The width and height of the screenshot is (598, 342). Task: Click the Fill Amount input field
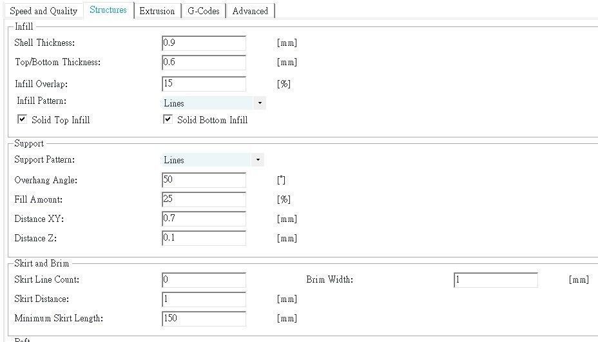[204, 199]
